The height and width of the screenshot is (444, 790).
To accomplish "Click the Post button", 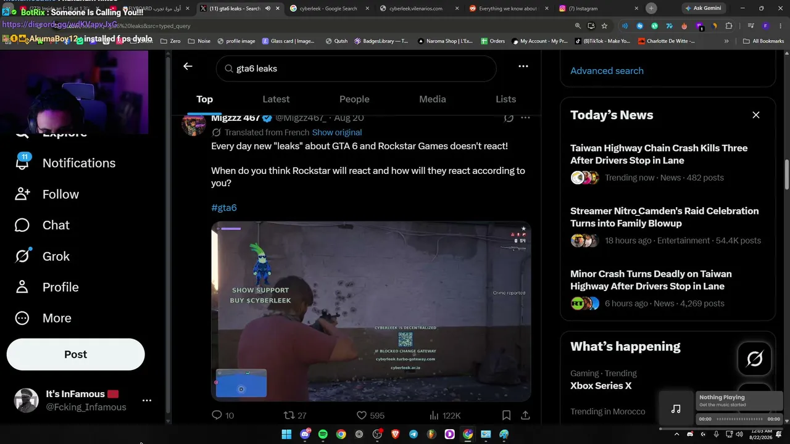I will tap(76, 355).
